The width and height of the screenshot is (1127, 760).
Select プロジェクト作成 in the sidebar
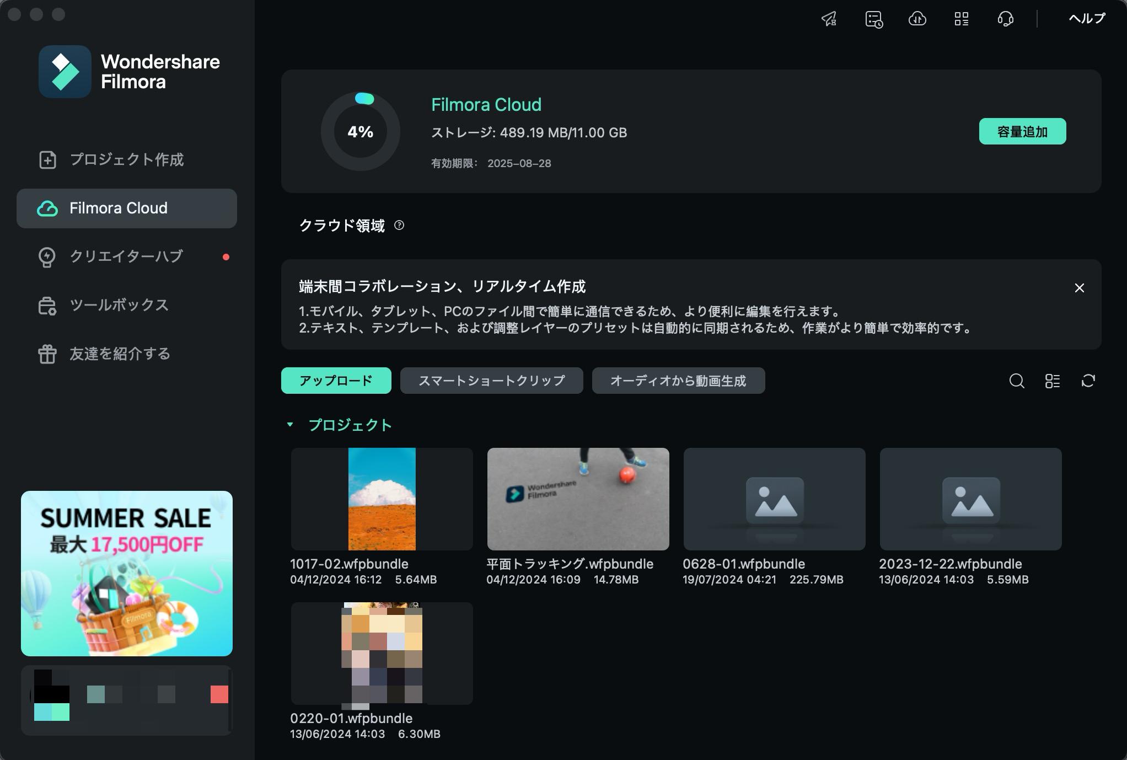127,160
